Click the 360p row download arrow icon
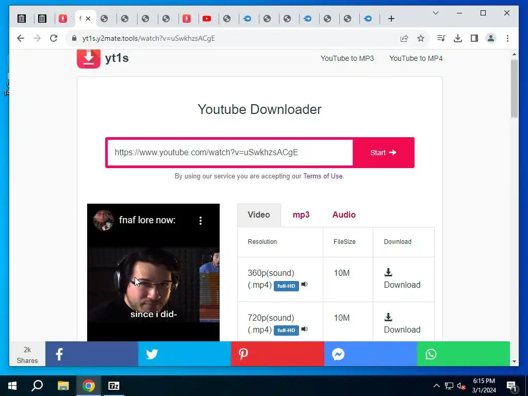 (x=388, y=272)
